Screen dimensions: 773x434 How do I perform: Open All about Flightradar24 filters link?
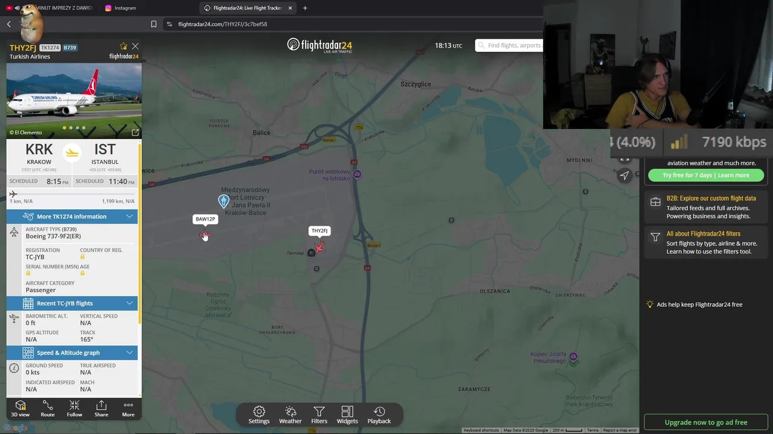tap(703, 234)
